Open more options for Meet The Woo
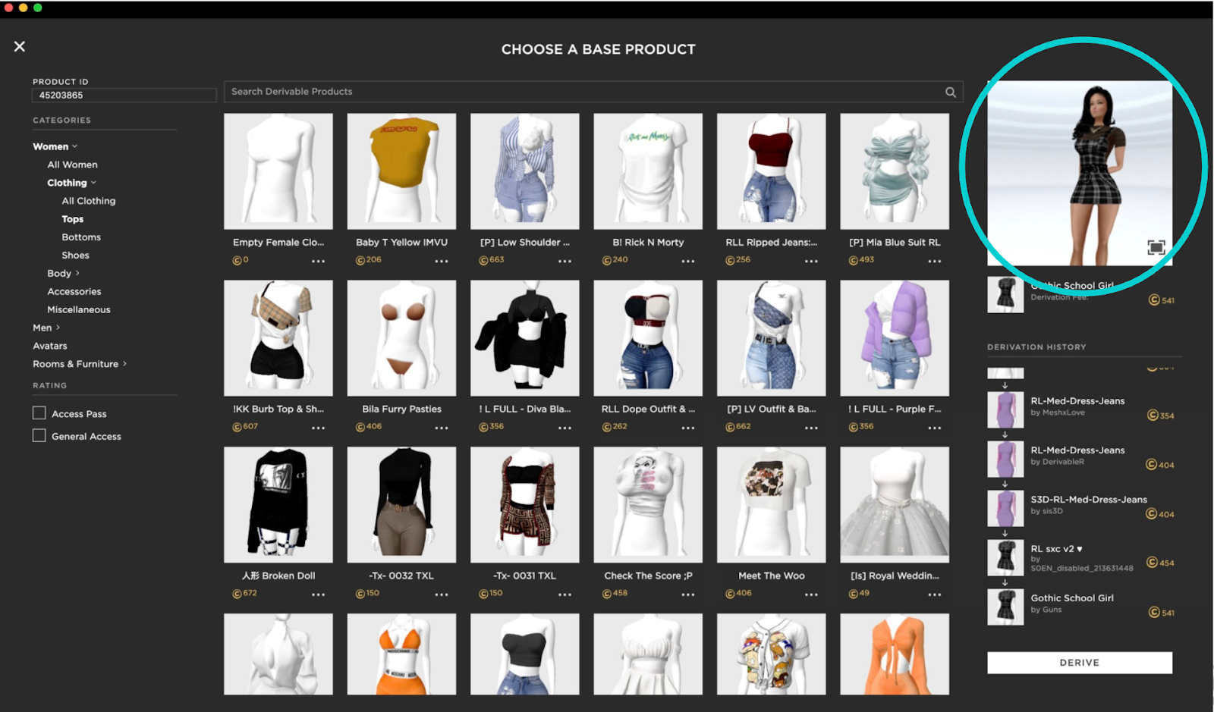Viewport: 1214px width, 712px height. point(812,594)
